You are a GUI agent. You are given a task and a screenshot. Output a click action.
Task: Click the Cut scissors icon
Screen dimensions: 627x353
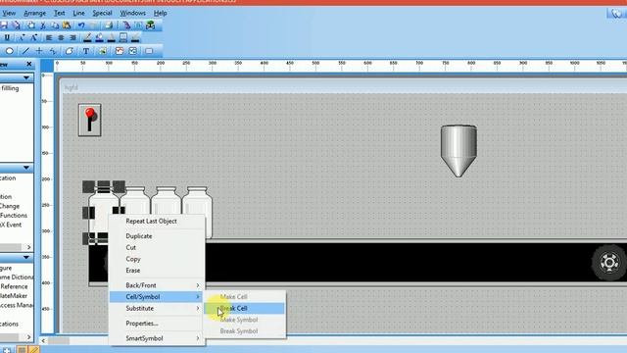pos(43,25)
